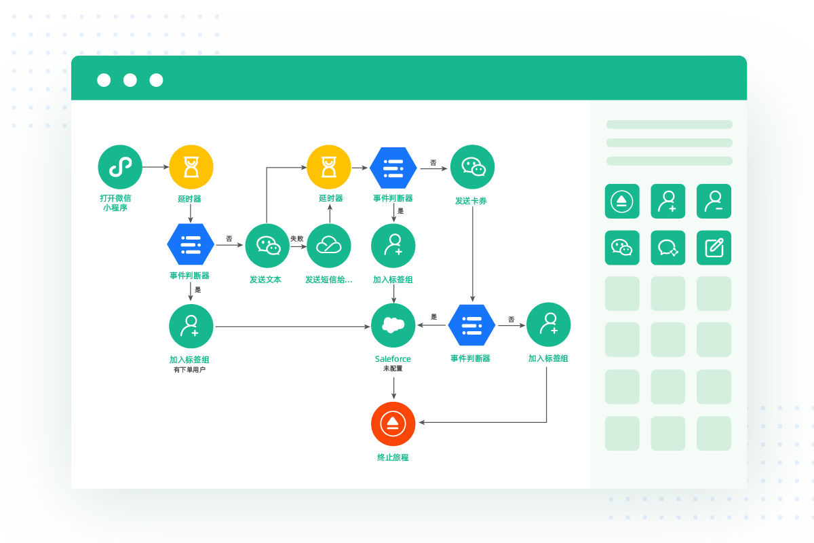814x543 pixels.
Task: Select the 延时器 node above 发送短信给…
Action: pyautogui.click(x=329, y=167)
